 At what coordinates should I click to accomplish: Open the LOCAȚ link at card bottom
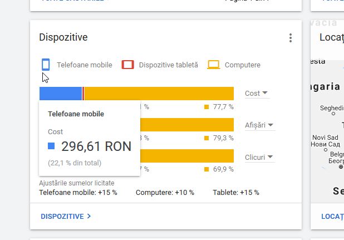click(x=332, y=216)
